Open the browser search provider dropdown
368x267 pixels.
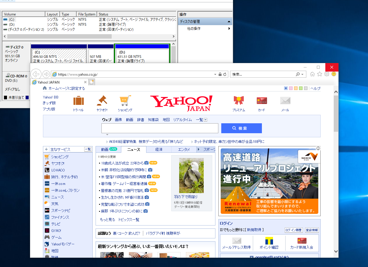(x=303, y=74)
